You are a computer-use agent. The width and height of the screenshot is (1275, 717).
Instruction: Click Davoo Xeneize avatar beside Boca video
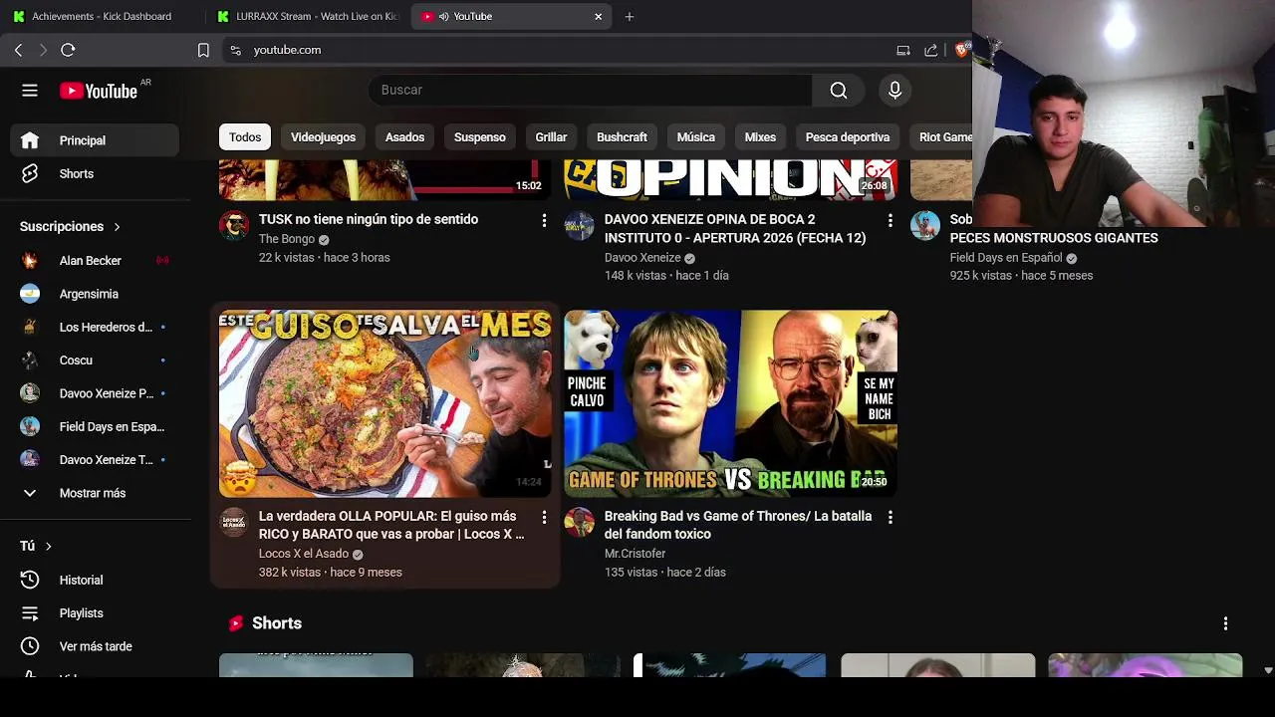pos(579,225)
